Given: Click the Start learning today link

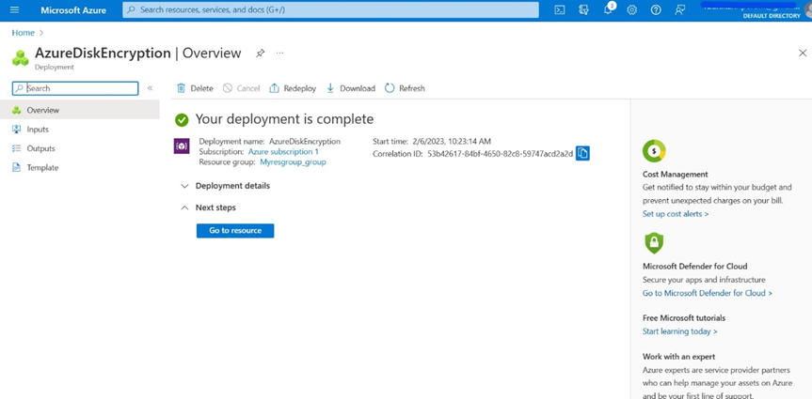Looking at the screenshot, I should 680,331.
